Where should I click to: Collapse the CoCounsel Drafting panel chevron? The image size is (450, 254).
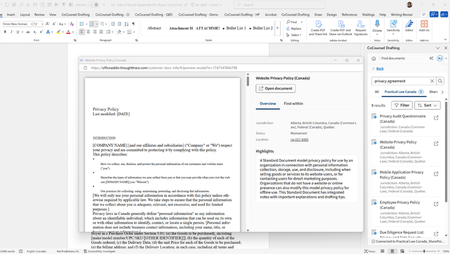point(437,48)
